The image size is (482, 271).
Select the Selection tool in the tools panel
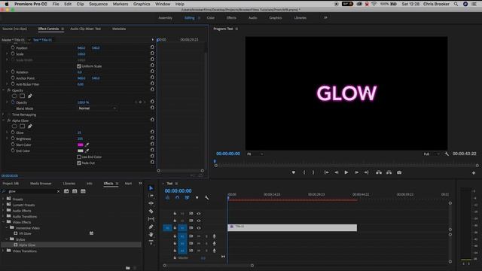pos(151,188)
